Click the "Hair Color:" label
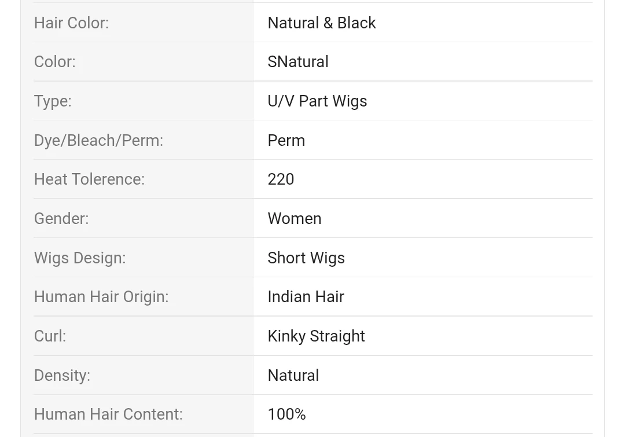The height and width of the screenshot is (437, 625). coord(71,23)
